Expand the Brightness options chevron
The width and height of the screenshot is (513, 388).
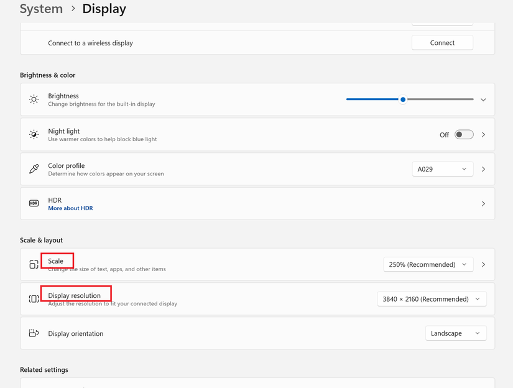483,99
